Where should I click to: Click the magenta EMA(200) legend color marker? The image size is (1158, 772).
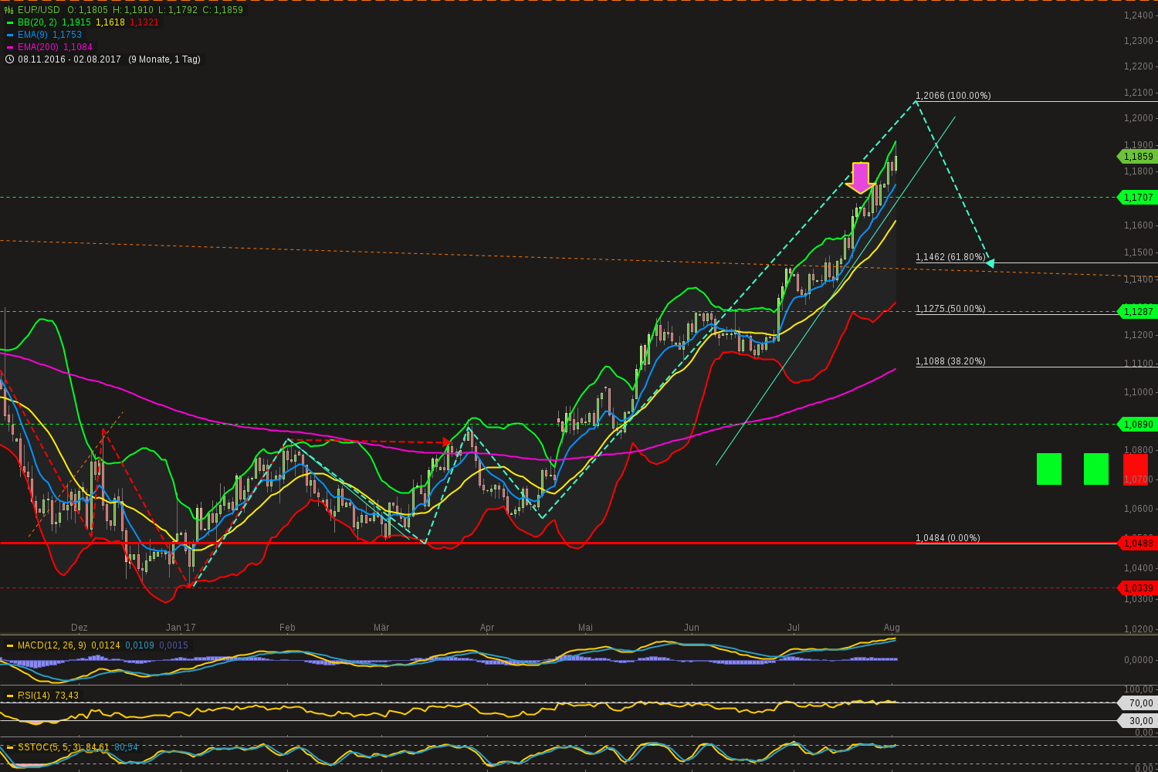[x=9, y=47]
